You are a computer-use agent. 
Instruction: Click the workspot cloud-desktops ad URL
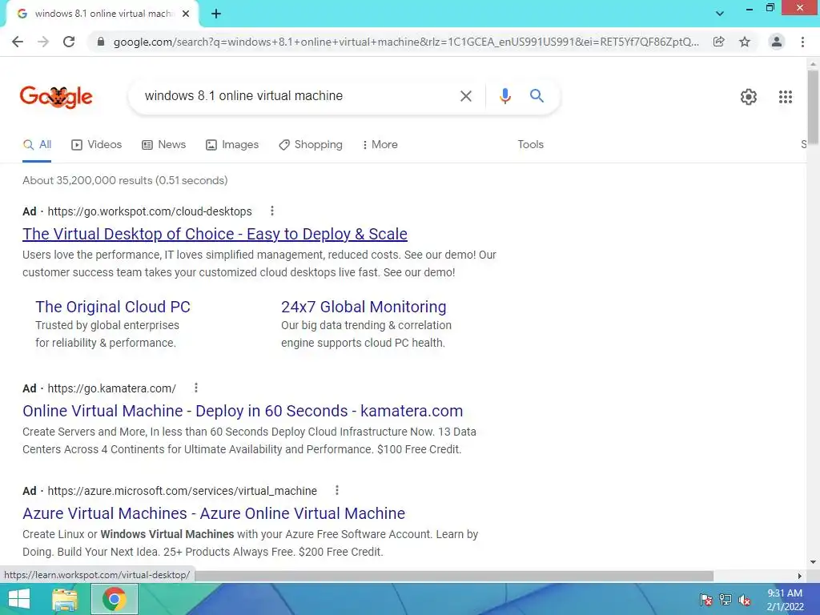pos(150,211)
